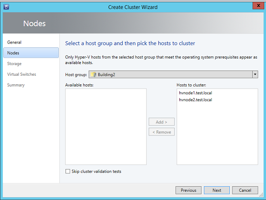This screenshot has width=266, height=200.
Task: Proceed with the Next button
Action: 217,190
